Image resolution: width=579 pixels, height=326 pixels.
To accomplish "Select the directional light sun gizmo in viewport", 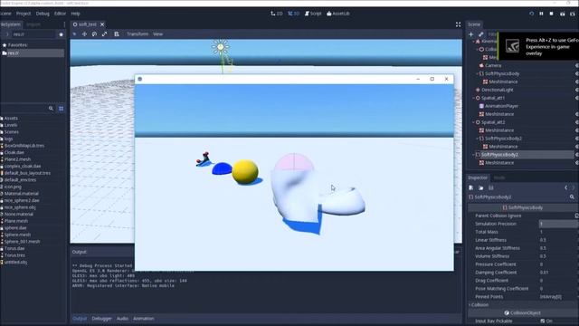I will [221, 47].
